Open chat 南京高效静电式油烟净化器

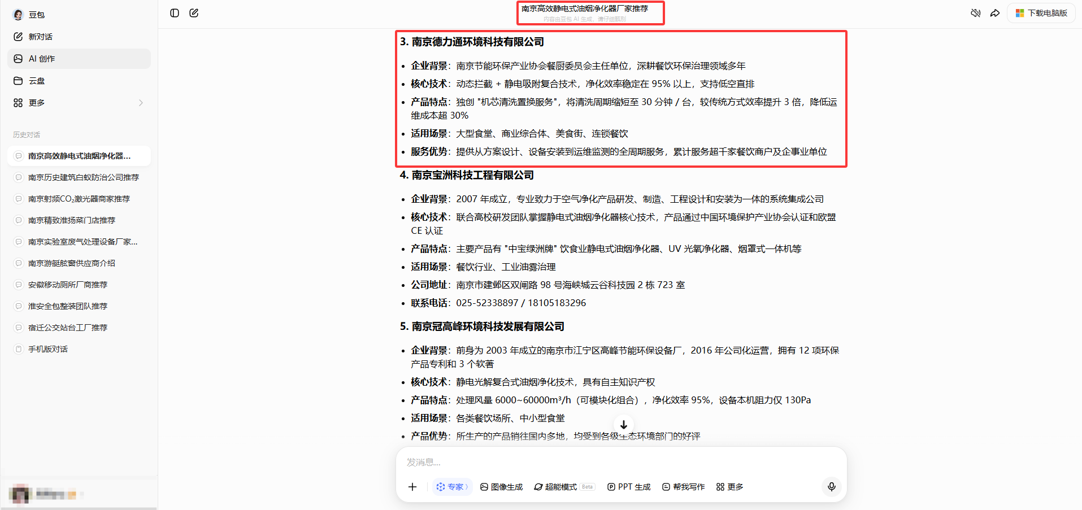tap(79, 156)
